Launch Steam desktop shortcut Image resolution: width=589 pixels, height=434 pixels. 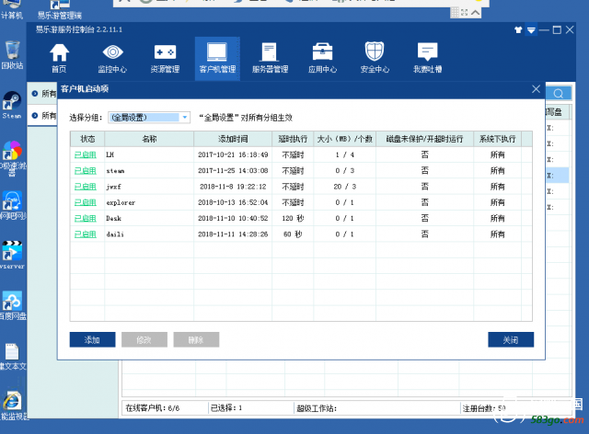pos(12,106)
